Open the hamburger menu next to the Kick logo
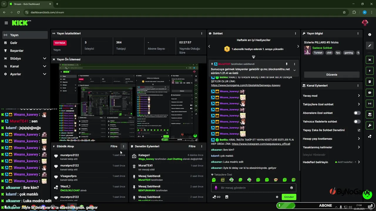376x211 pixels. pos(6,23)
